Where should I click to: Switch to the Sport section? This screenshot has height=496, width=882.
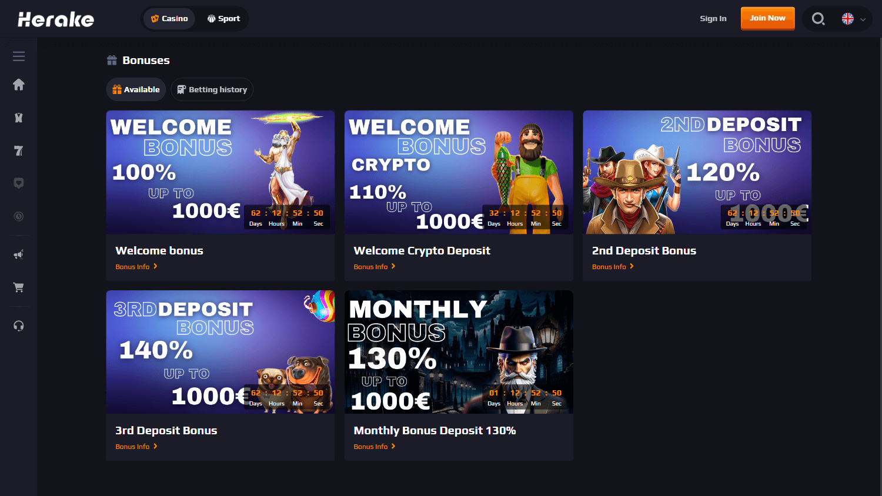point(223,19)
